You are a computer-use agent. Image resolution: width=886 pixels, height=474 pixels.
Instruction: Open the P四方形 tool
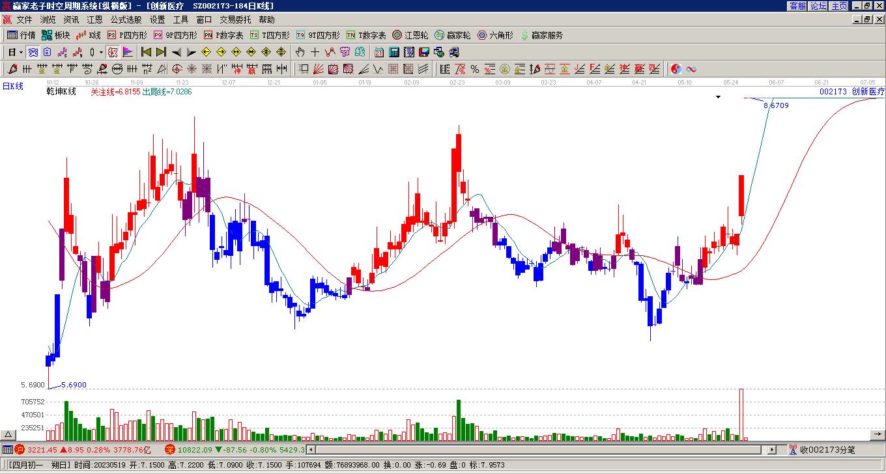(127, 35)
